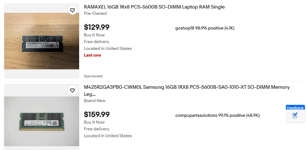
Task: Open the blue Feedback tab
Action: point(295,108)
